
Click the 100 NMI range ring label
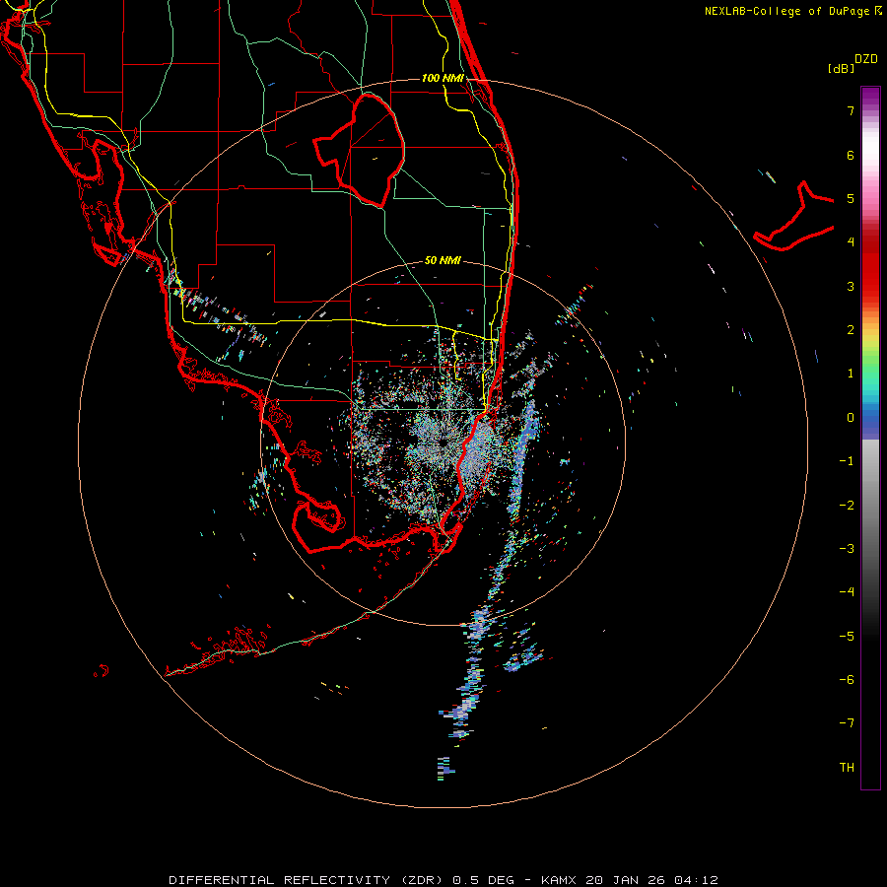point(443,78)
